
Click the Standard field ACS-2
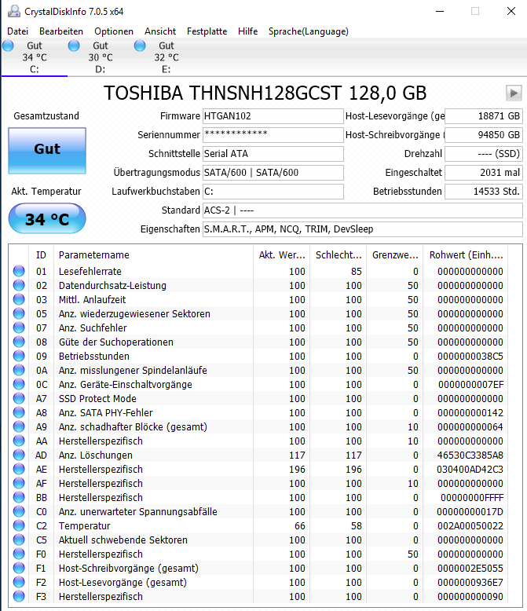tap(363, 210)
